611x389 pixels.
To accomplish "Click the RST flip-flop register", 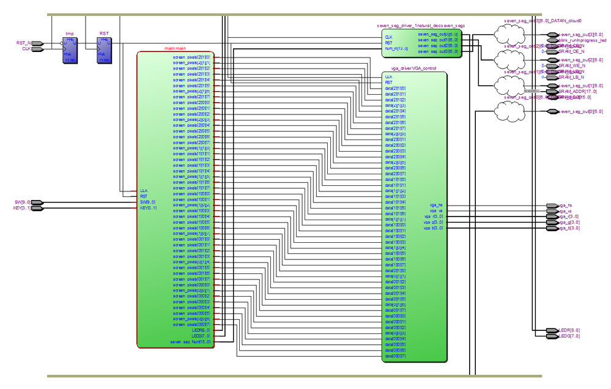I will point(105,50).
